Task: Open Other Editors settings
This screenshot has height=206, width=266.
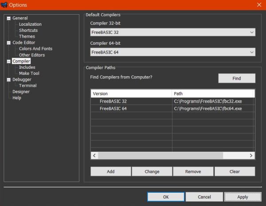Action: (32, 55)
